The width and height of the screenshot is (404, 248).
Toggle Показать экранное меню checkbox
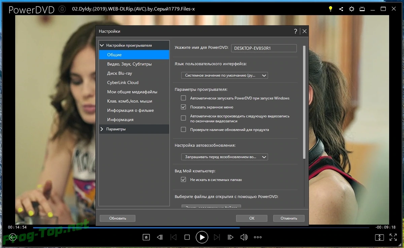(183, 107)
